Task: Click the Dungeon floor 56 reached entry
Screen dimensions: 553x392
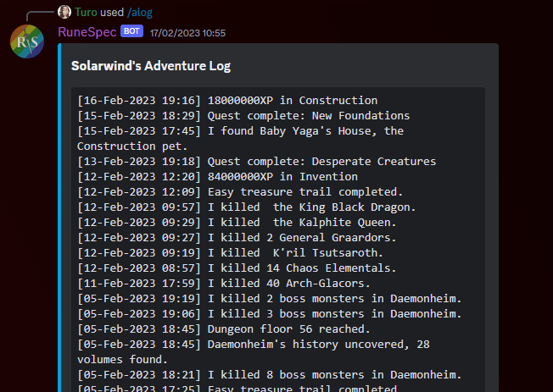Action: [x=224, y=329]
